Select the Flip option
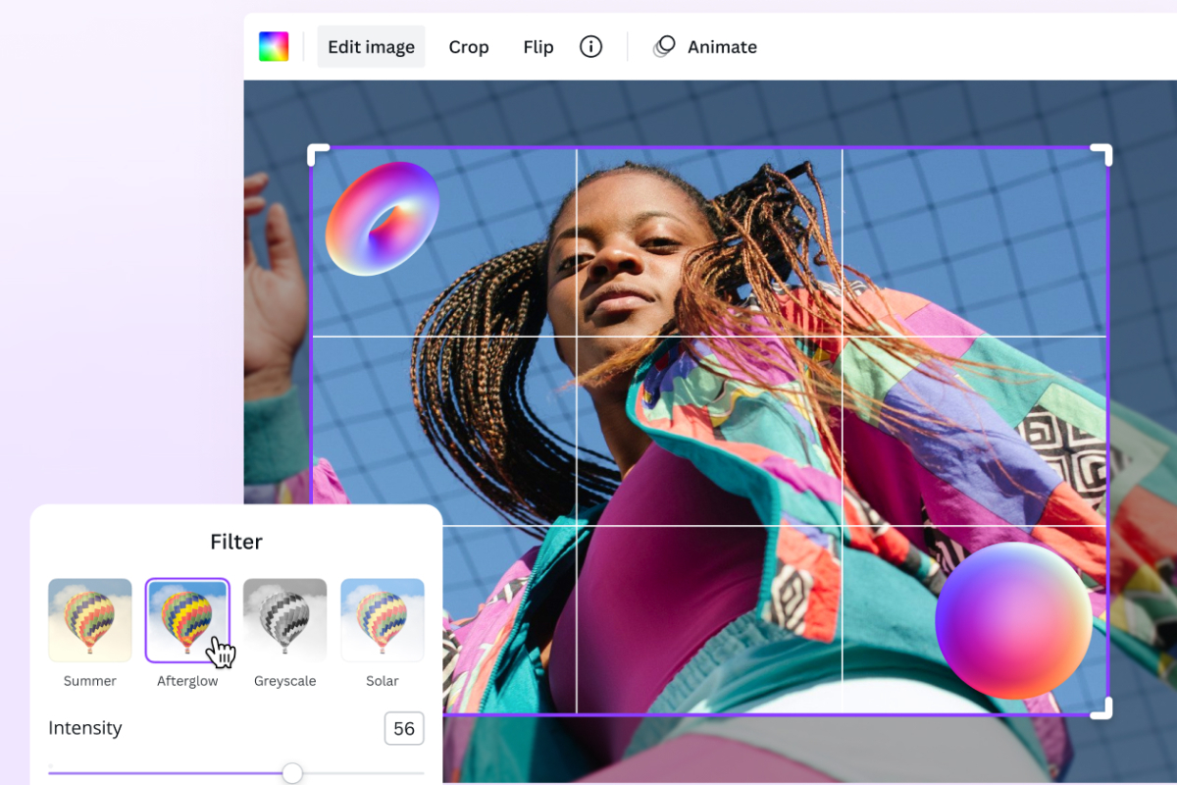The image size is (1177, 785). (537, 46)
